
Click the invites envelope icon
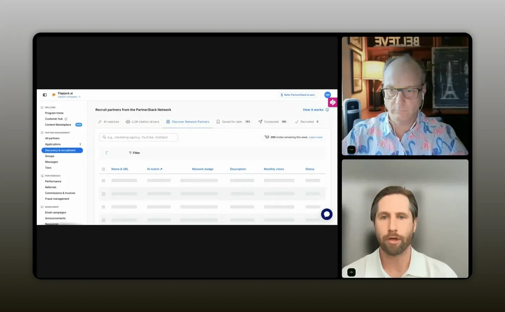[x=267, y=137]
